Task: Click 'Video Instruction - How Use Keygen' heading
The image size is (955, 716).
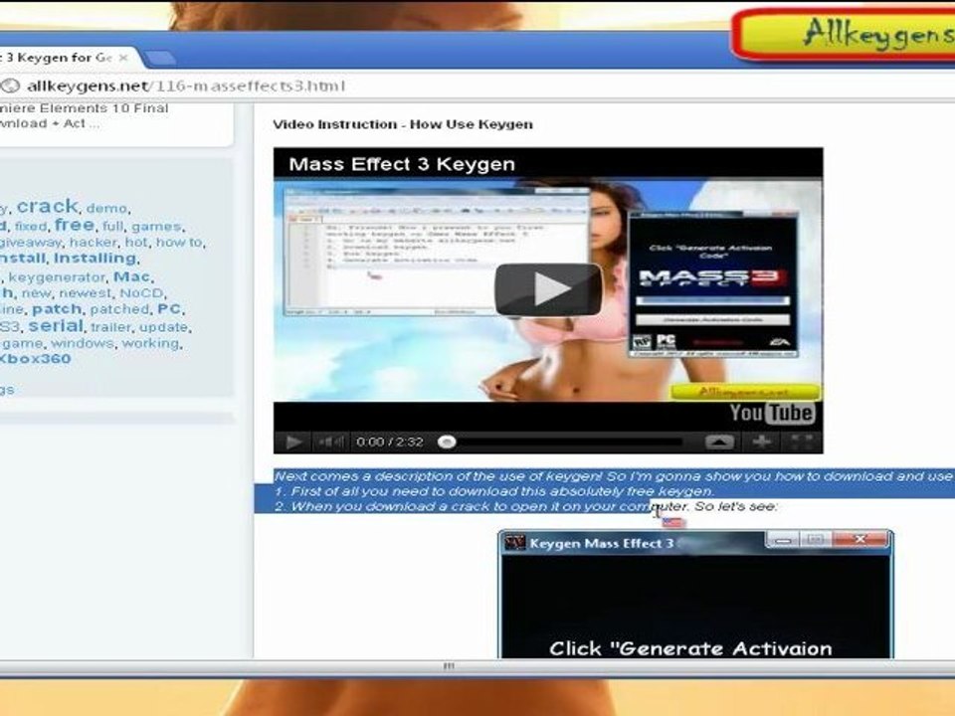Action: tap(403, 124)
